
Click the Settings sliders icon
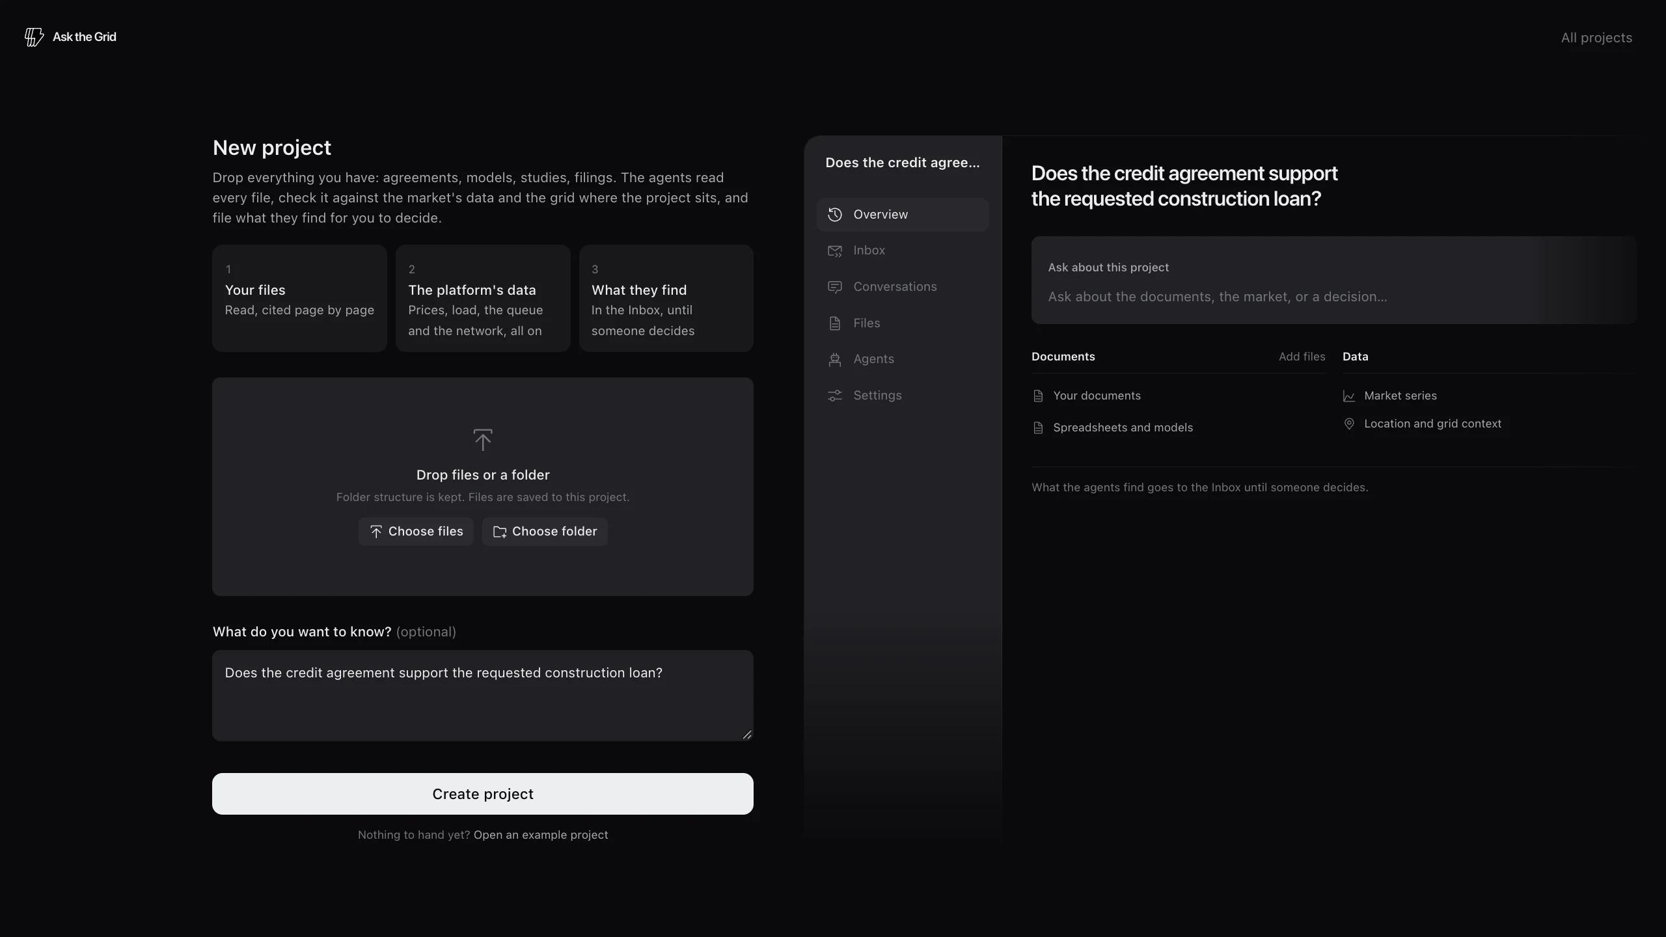click(835, 396)
